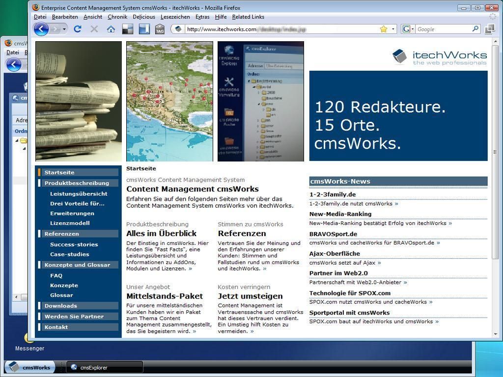Image resolution: width=503 pixels, height=377 pixels.
Task: Open the back/forward history dropdown arrow
Action: (x=64, y=29)
